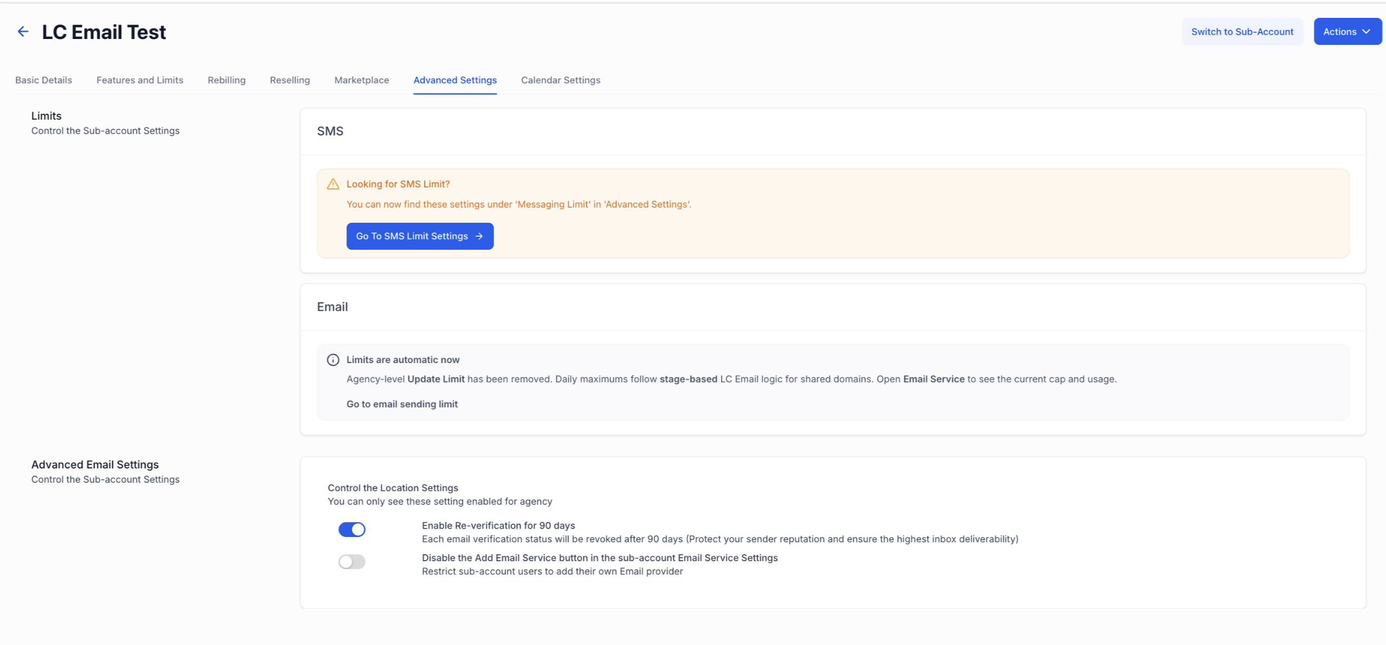Select the Advanced Settings tab

(x=455, y=80)
